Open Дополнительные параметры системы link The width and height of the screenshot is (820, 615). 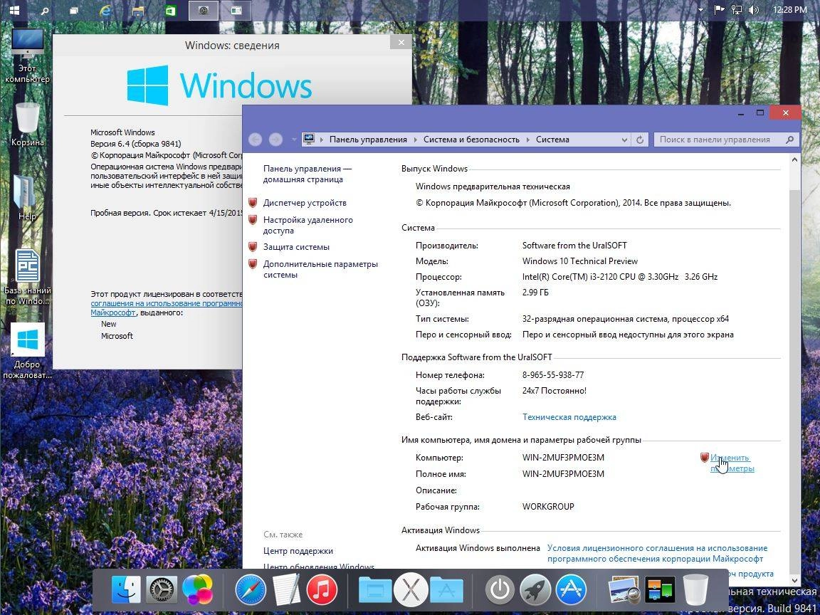(320, 269)
